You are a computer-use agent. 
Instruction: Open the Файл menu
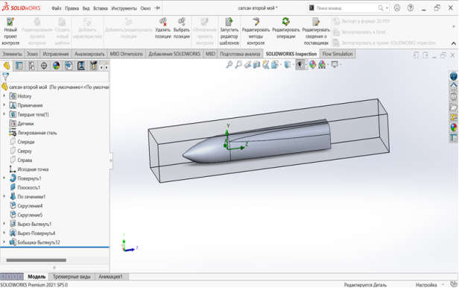[56, 8]
